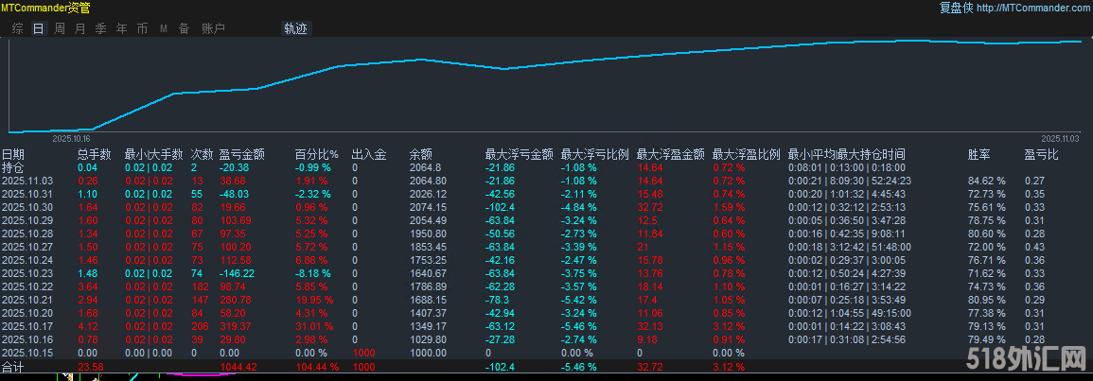Open the 月 monthly tab
This screenshot has height=381, width=1093.
(x=80, y=28)
